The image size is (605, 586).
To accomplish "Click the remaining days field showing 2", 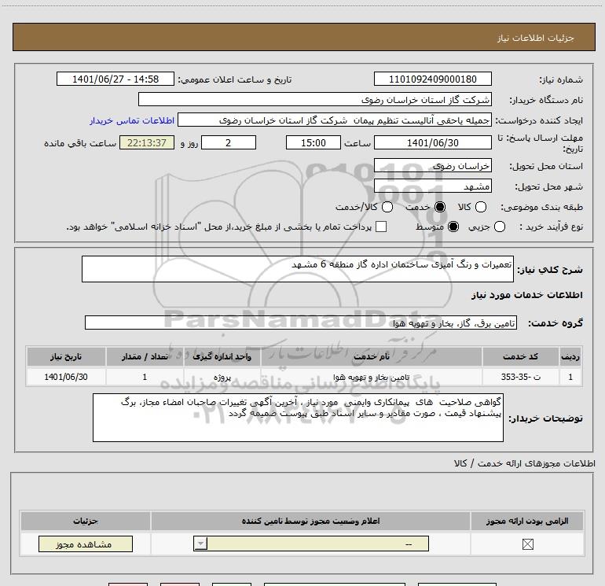I will [229, 142].
